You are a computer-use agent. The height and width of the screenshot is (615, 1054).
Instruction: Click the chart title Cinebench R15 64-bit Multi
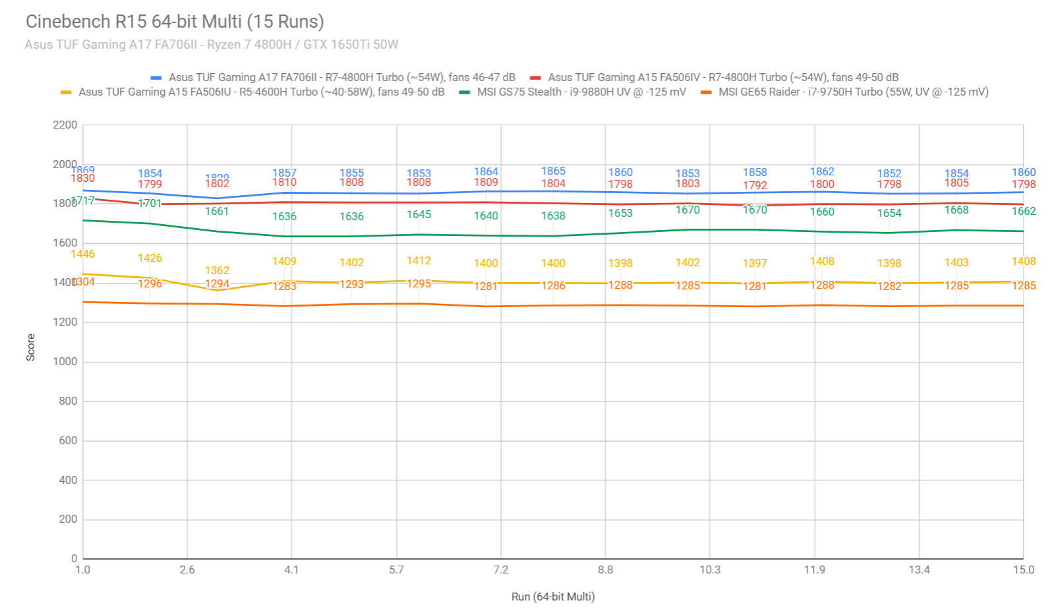(x=175, y=22)
